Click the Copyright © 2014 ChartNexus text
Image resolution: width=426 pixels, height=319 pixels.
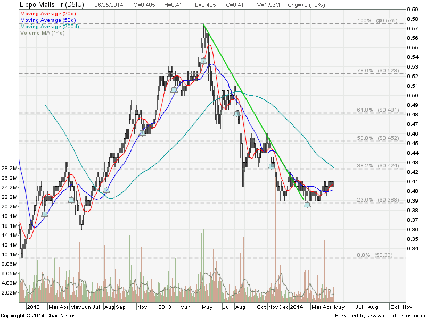point(38,316)
